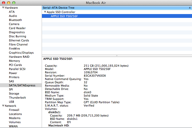Screen dimensions: 192x128
Task: Click the APPLE SSD TS0256F details heading
Action: pos(58,59)
